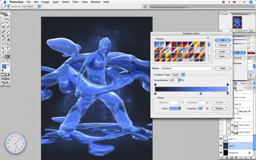The width and height of the screenshot is (256, 160).
Task: Open the Navigator panel options menu
Action: (x=254, y=14)
